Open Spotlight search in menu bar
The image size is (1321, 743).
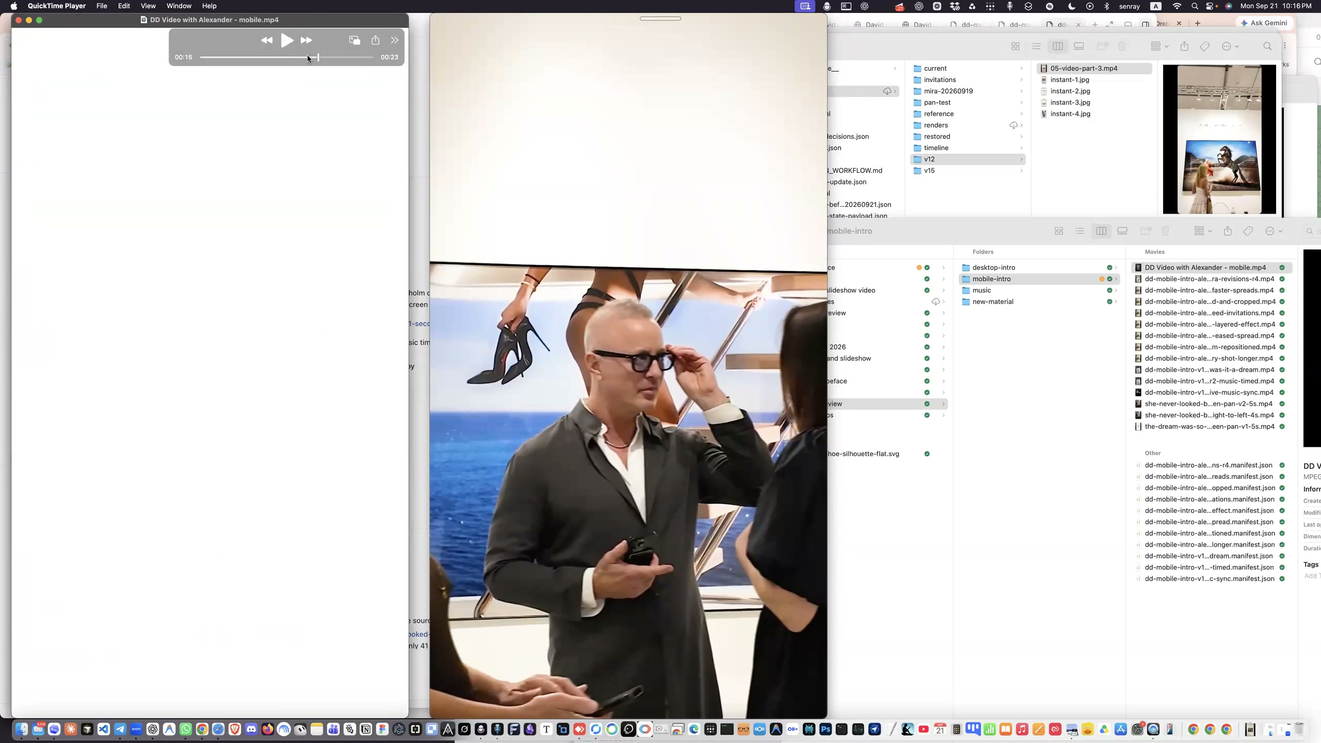[x=1195, y=6]
